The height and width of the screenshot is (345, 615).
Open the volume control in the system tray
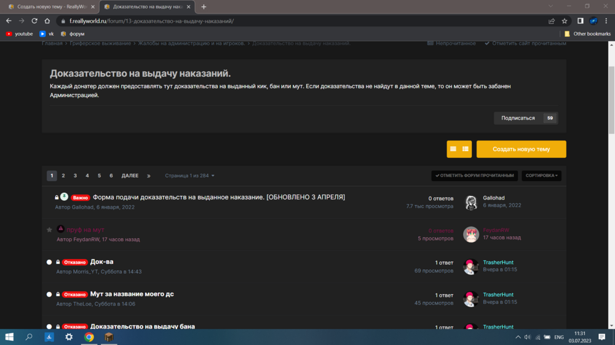coord(528,337)
